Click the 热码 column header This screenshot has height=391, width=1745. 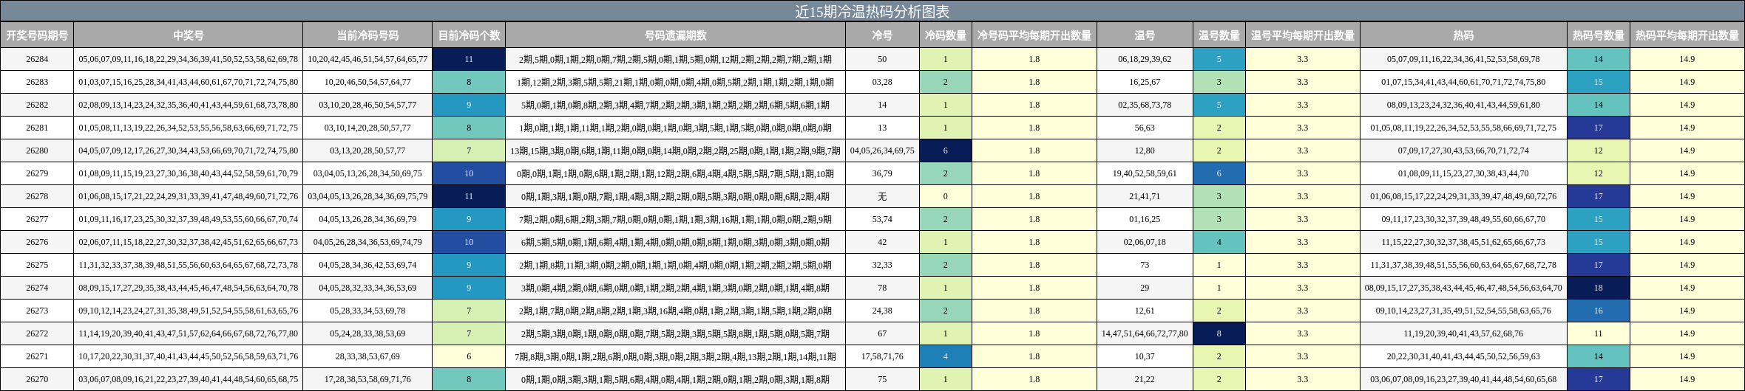pos(1463,35)
